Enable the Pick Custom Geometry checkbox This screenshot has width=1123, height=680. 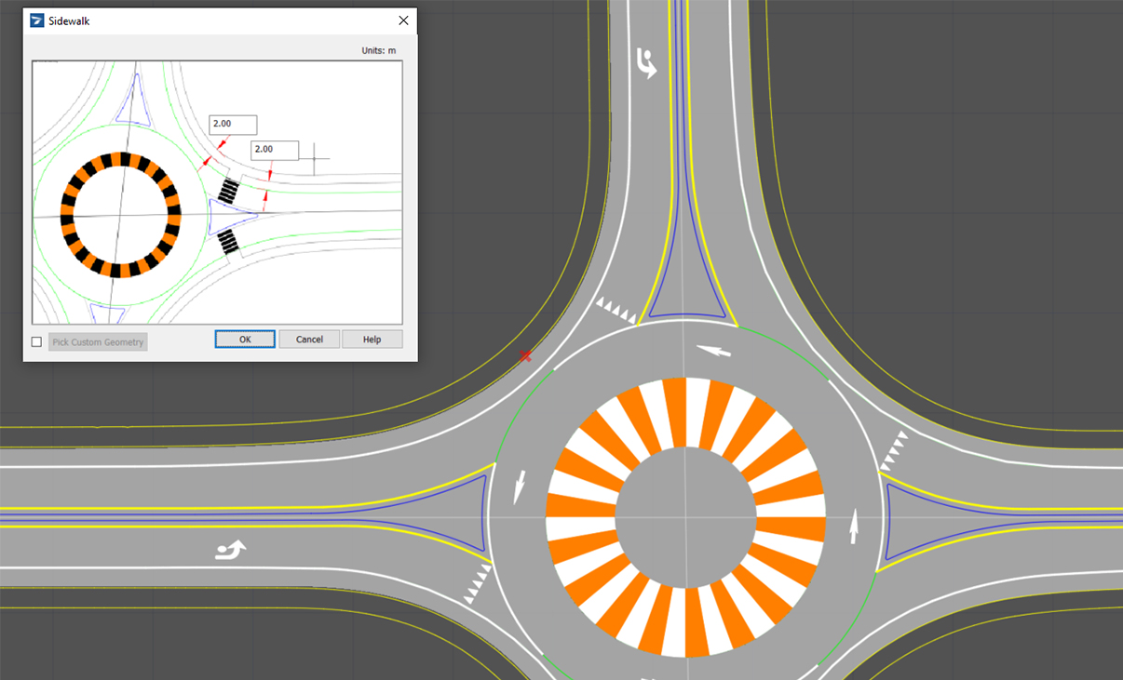click(36, 341)
